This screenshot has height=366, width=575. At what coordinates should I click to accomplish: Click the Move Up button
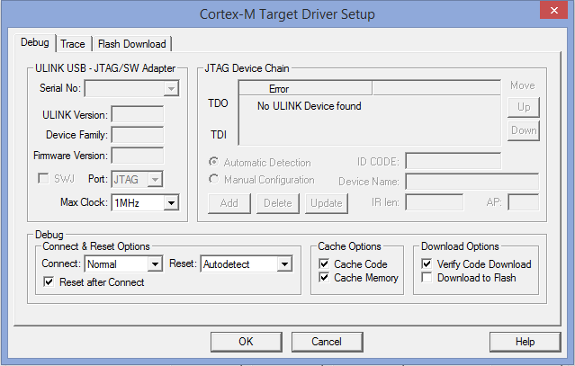point(524,107)
